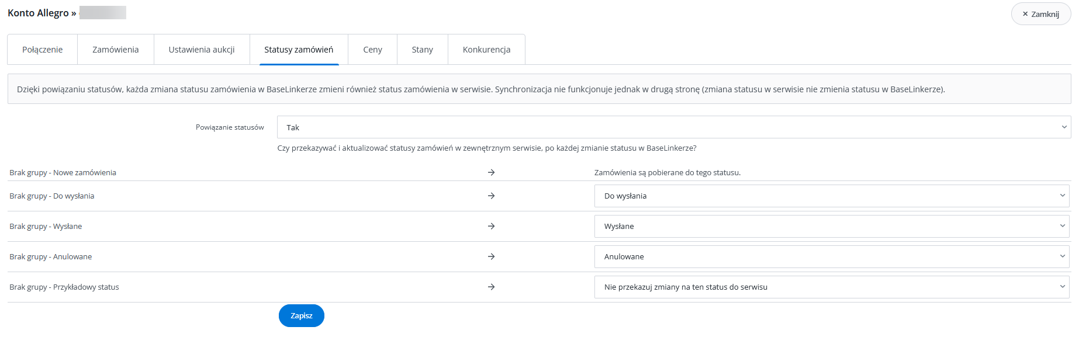Open the 'Nie przekazuj zmiany' dropdown
Image resolution: width=1086 pixels, height=344 pixels.
tap(831, 287)
